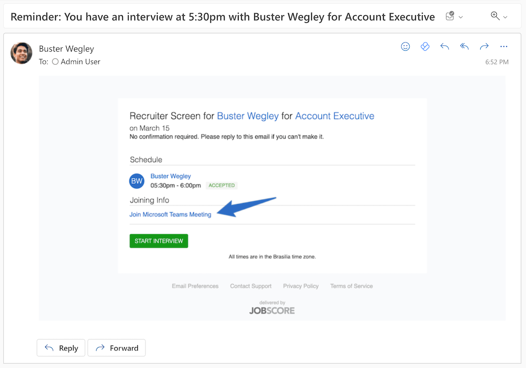Click the Reply button at bottom
The height and width of the screenshot is (368, 526).
click(61, 348)
